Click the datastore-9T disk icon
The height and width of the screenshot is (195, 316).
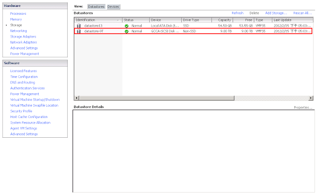tap(79, 31)
